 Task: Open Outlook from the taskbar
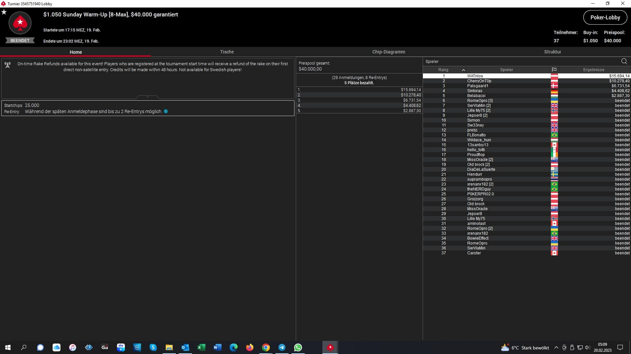tap(185, 347)
